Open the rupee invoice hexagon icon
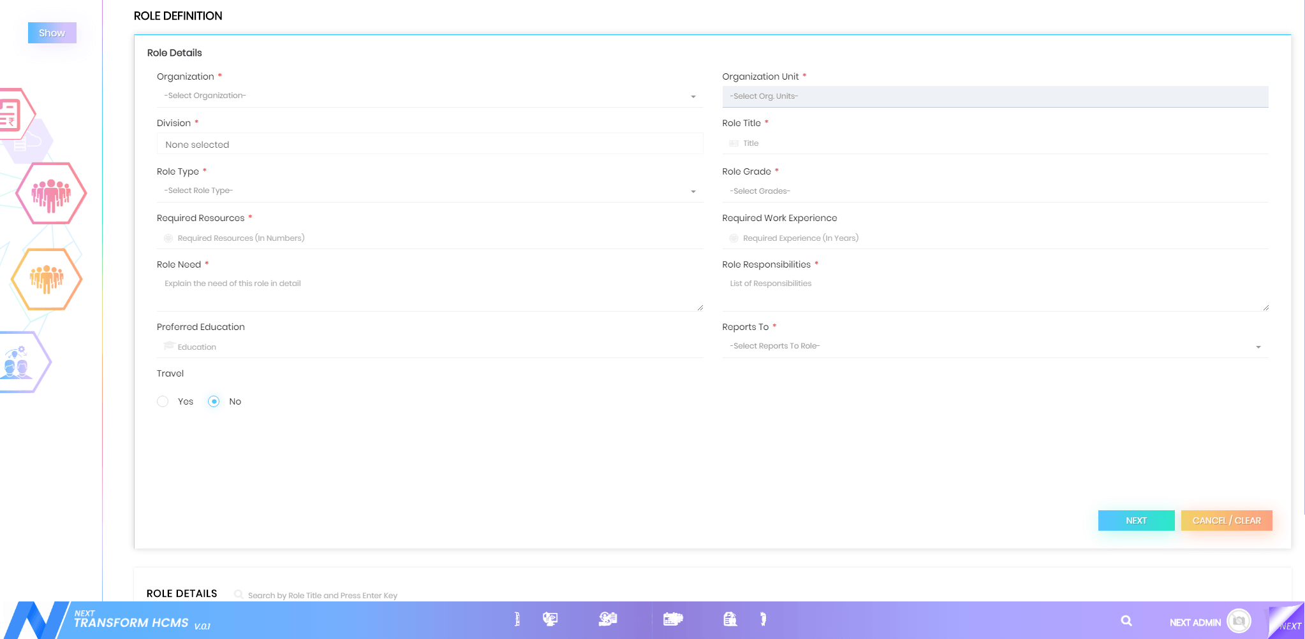1305x639 pixels. click(11, 115)
